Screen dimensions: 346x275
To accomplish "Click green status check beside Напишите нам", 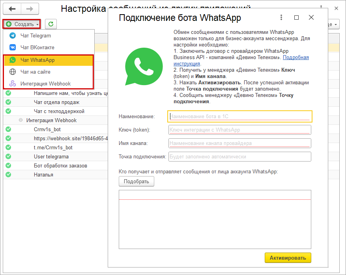I will point(8,93).
